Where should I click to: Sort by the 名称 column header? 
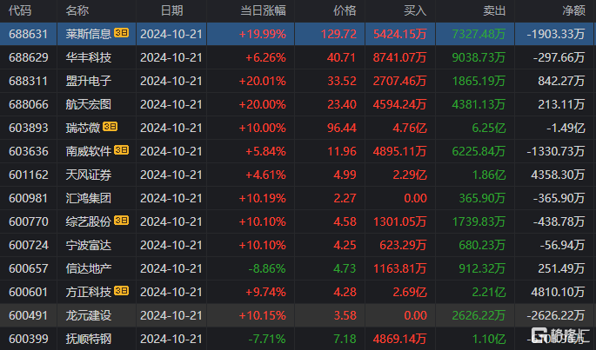(x=77, y=10)
